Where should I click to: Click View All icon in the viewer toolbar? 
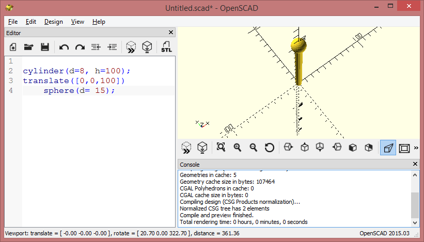[221, 148]
